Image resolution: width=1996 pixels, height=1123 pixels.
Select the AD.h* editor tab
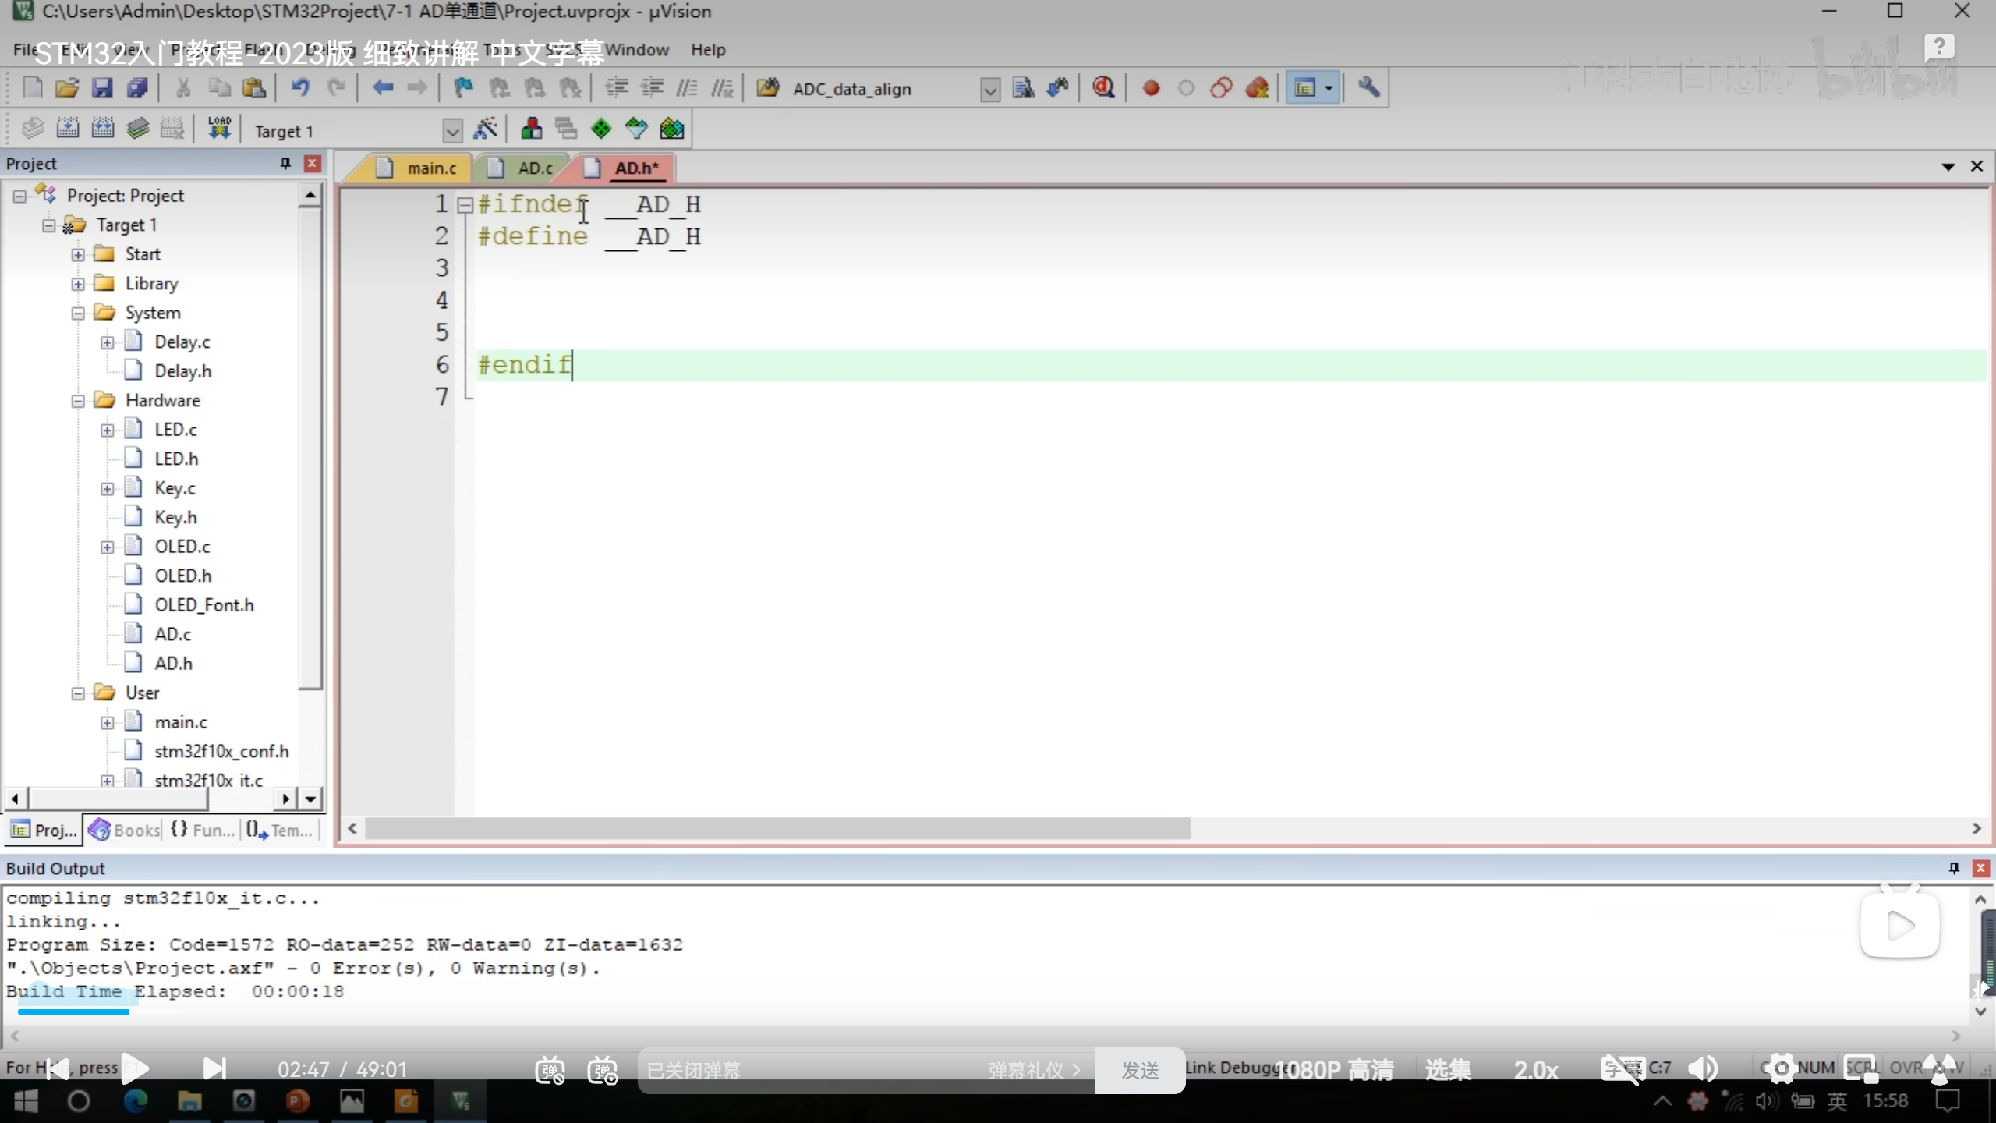tap(624, 168)
